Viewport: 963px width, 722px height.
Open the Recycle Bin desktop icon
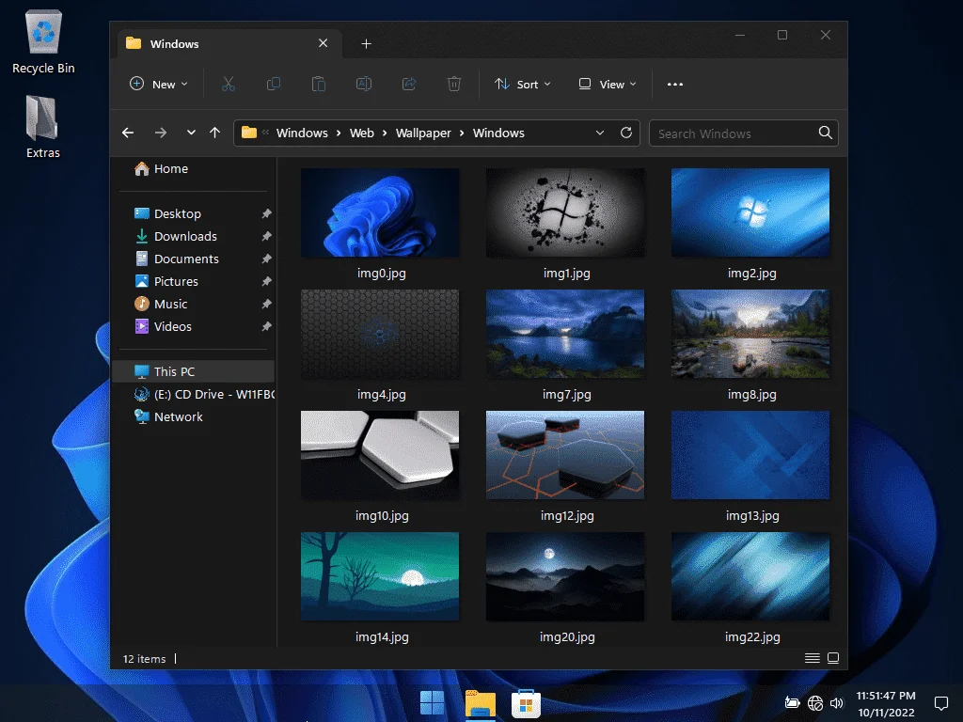[43, 42]
